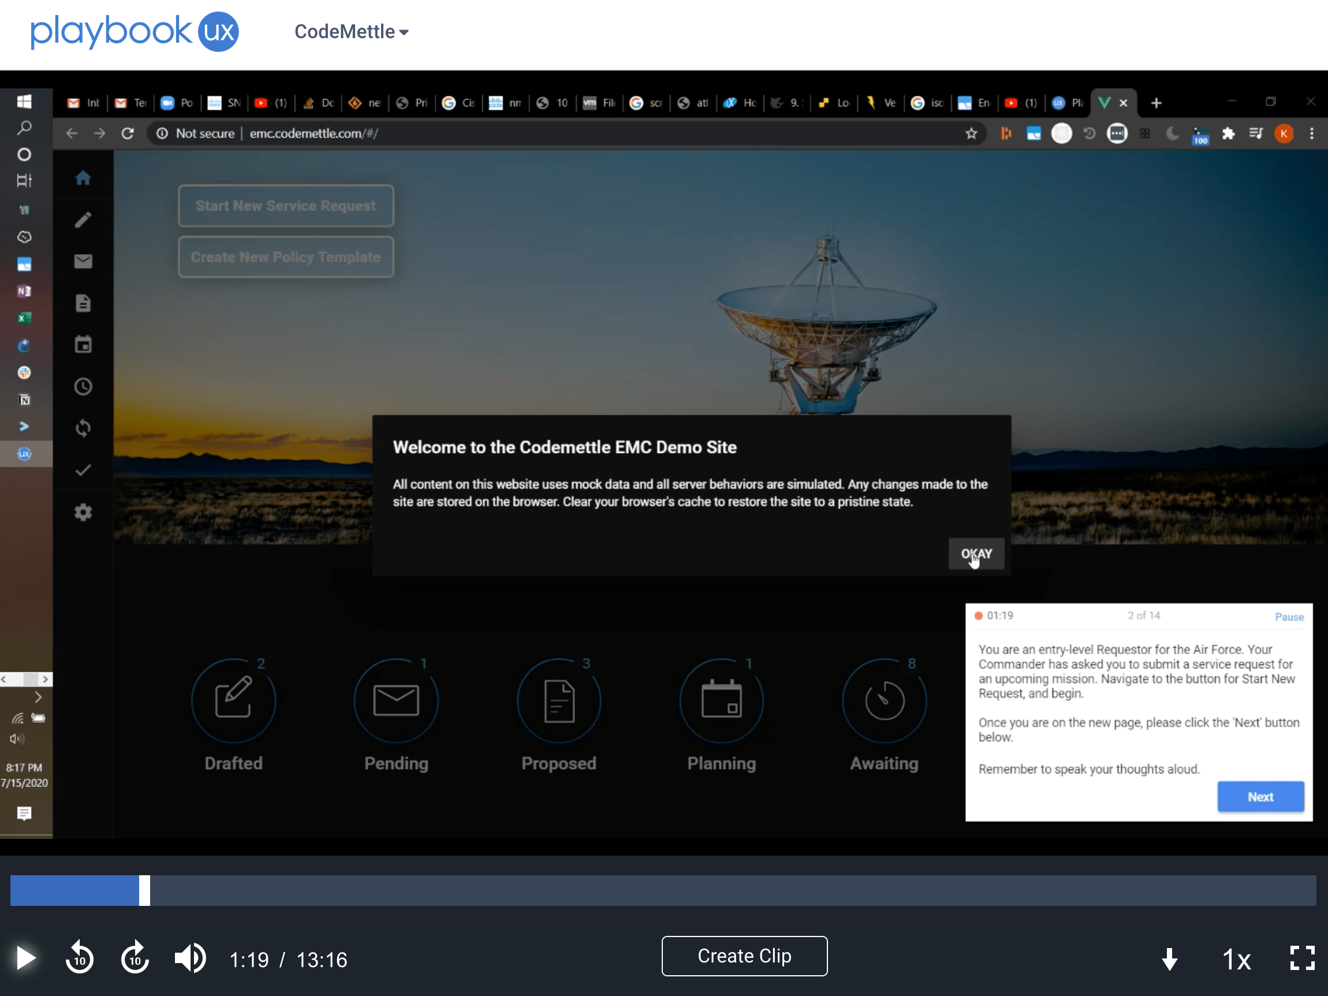Viewport: 1328px width, 996px height.
Task: Open the Home icon in the sidebar
Action: [83, 178]
